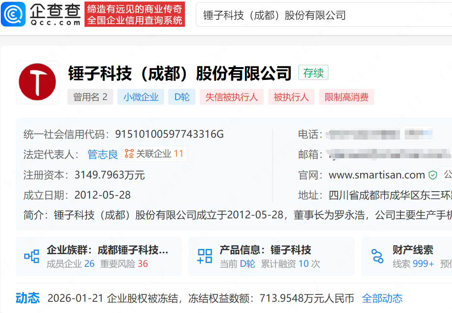This screenshot has width=452, height=313.
Task: Open the 限制高消费 risk tag
Action: (347, 97)
